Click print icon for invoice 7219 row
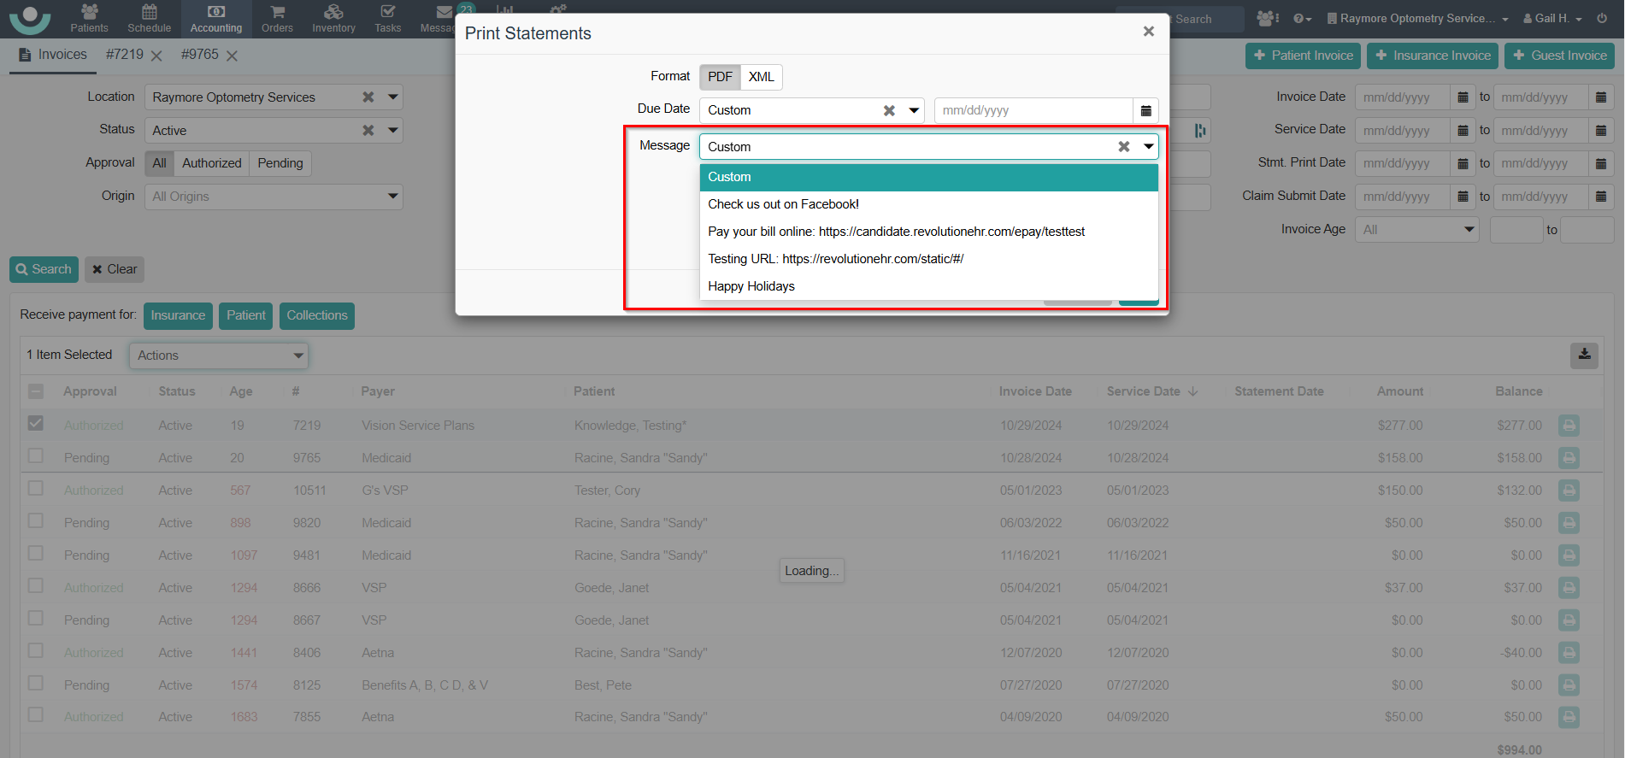Image resolution: width=1625 pixels, height=758 pixels. 1568,426
